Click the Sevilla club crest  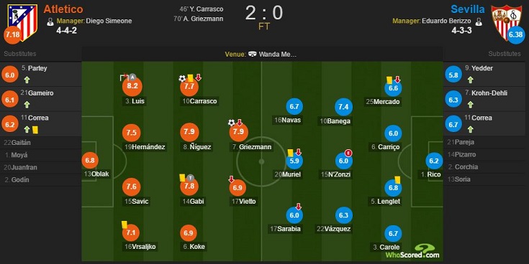point(506,21)
